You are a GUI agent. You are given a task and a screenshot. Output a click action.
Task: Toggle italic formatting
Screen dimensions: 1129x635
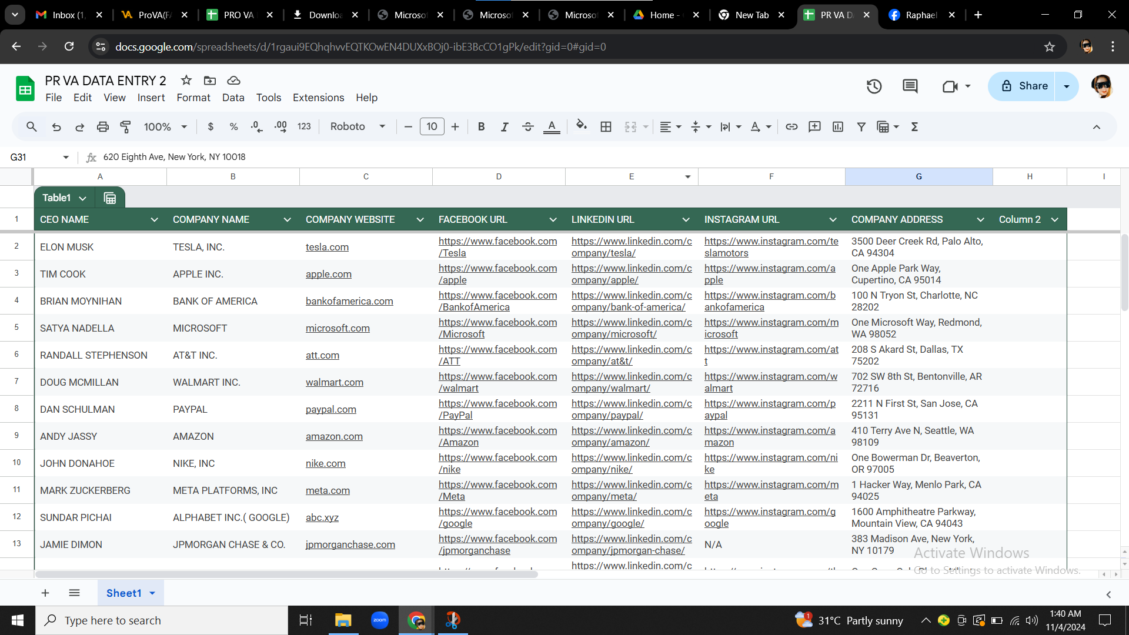tap(504, 126)
